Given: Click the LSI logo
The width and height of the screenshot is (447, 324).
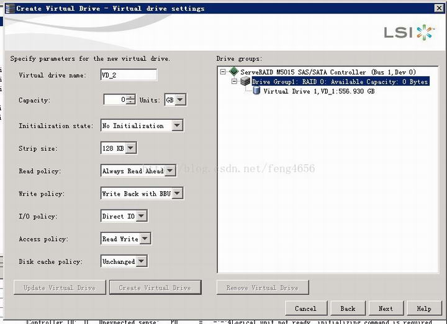Looking at the screenshot, I should (409, 32).
